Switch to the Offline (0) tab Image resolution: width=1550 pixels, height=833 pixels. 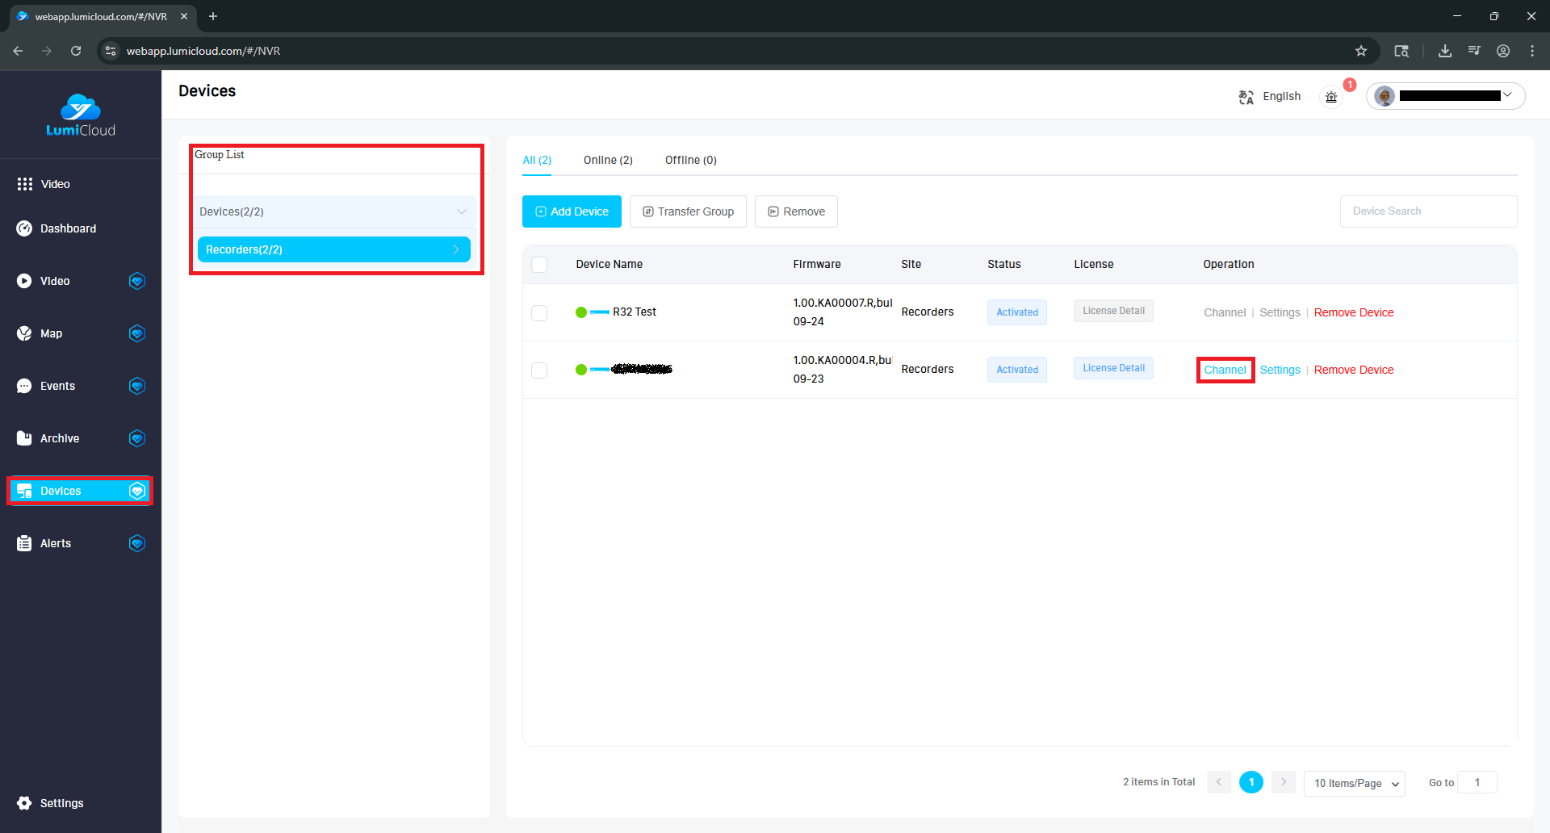click(x=690, y=160)
